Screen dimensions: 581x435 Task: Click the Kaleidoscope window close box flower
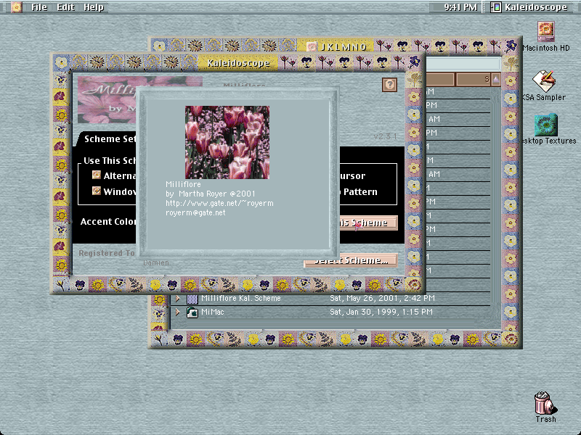click(x=61, y=62)
